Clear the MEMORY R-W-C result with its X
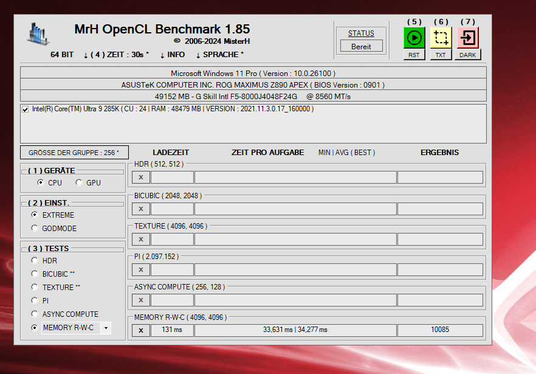This screenshot has height=374, width=536. 141,331
